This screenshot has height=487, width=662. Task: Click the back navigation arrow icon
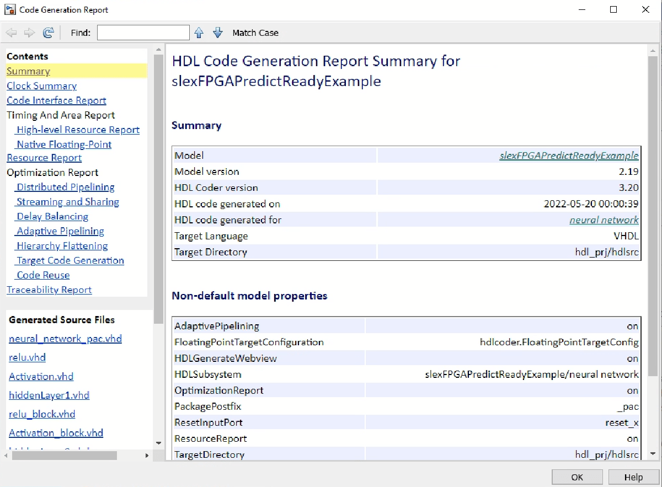coord(11,33)
